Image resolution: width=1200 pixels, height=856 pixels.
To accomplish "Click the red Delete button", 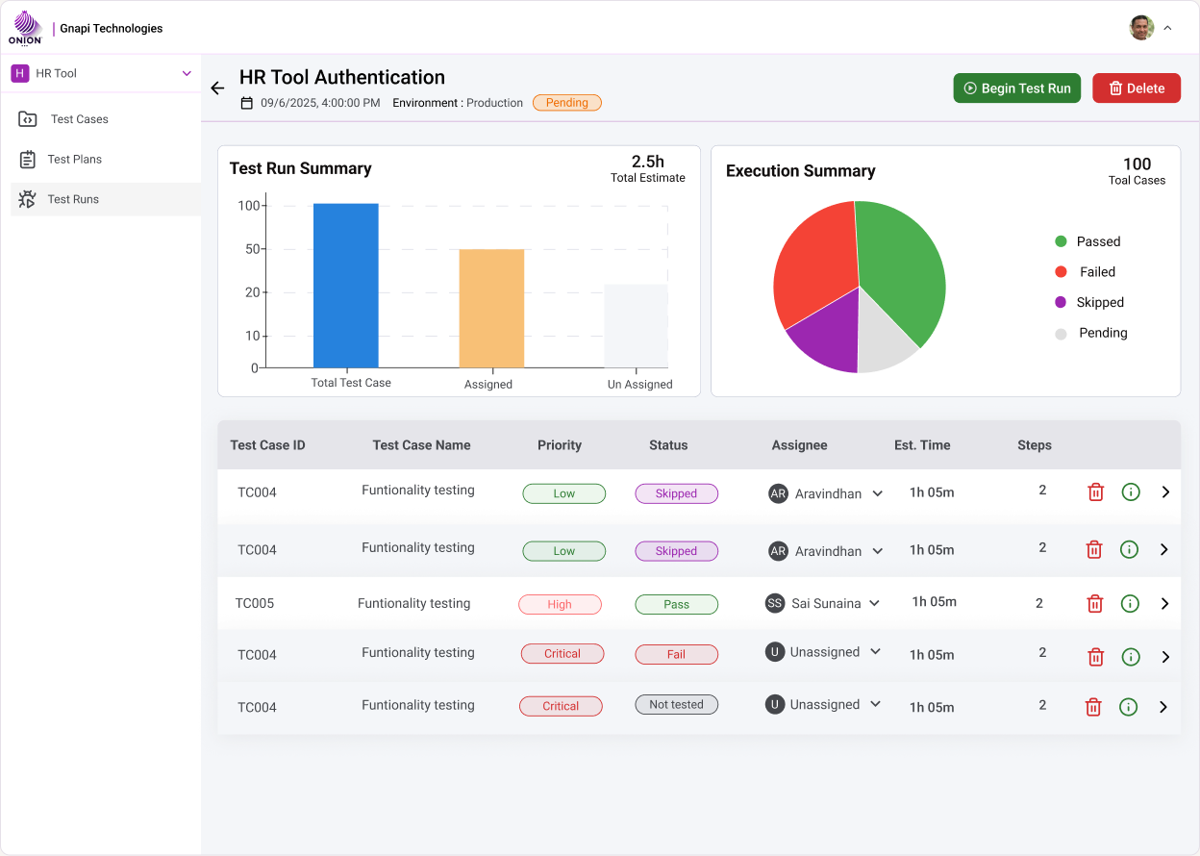I will pyautogui.click(x=1137, y=88).
